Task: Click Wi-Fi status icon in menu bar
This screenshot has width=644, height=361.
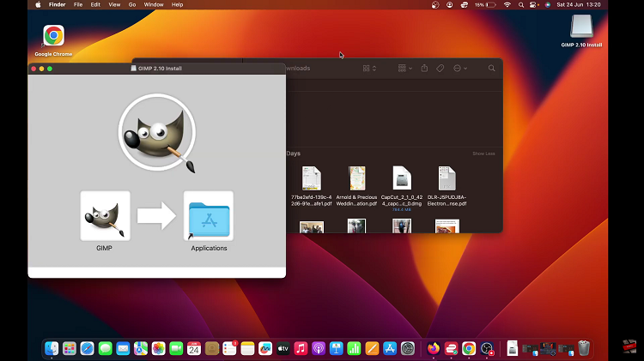Action: (507, 5)
